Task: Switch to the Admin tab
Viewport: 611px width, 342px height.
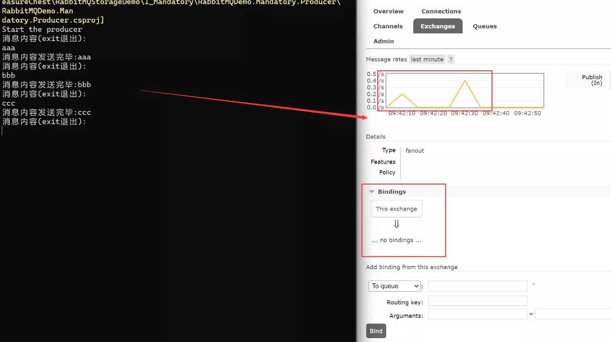Action: click(x=383, y=41)
